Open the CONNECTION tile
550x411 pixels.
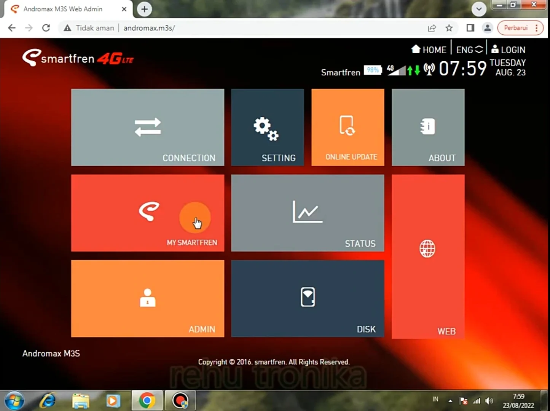[x=148, y=127]
